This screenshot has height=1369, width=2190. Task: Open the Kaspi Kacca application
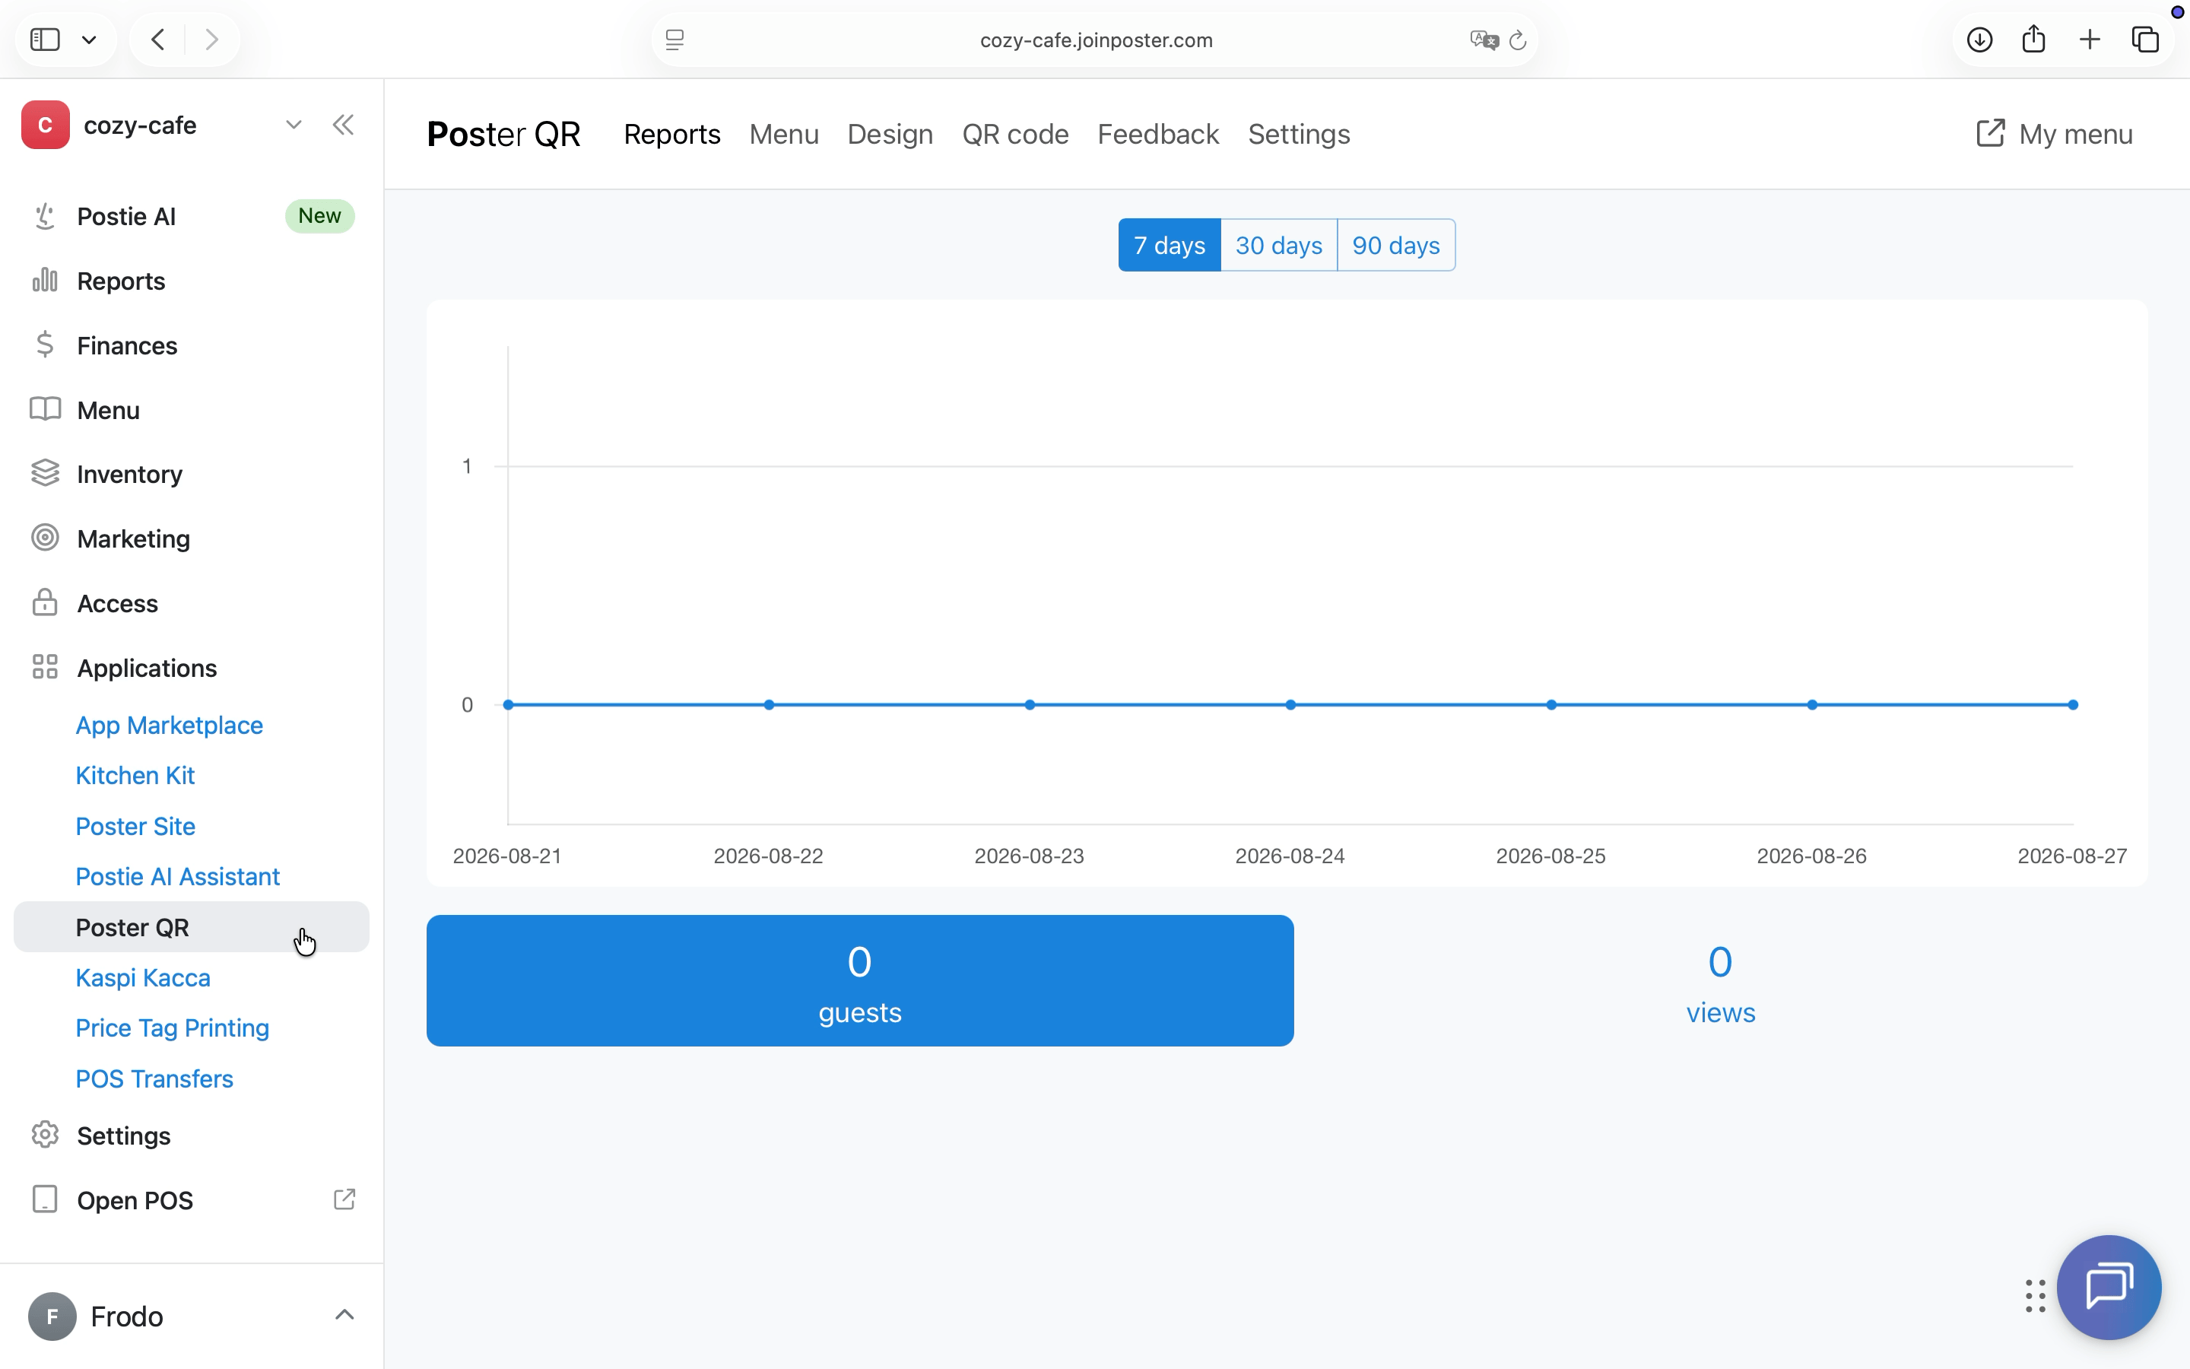pyautogui.click(x=143, y=978)
